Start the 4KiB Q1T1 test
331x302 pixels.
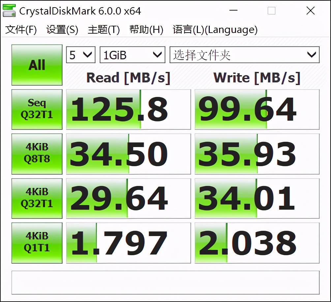[37, 243]
